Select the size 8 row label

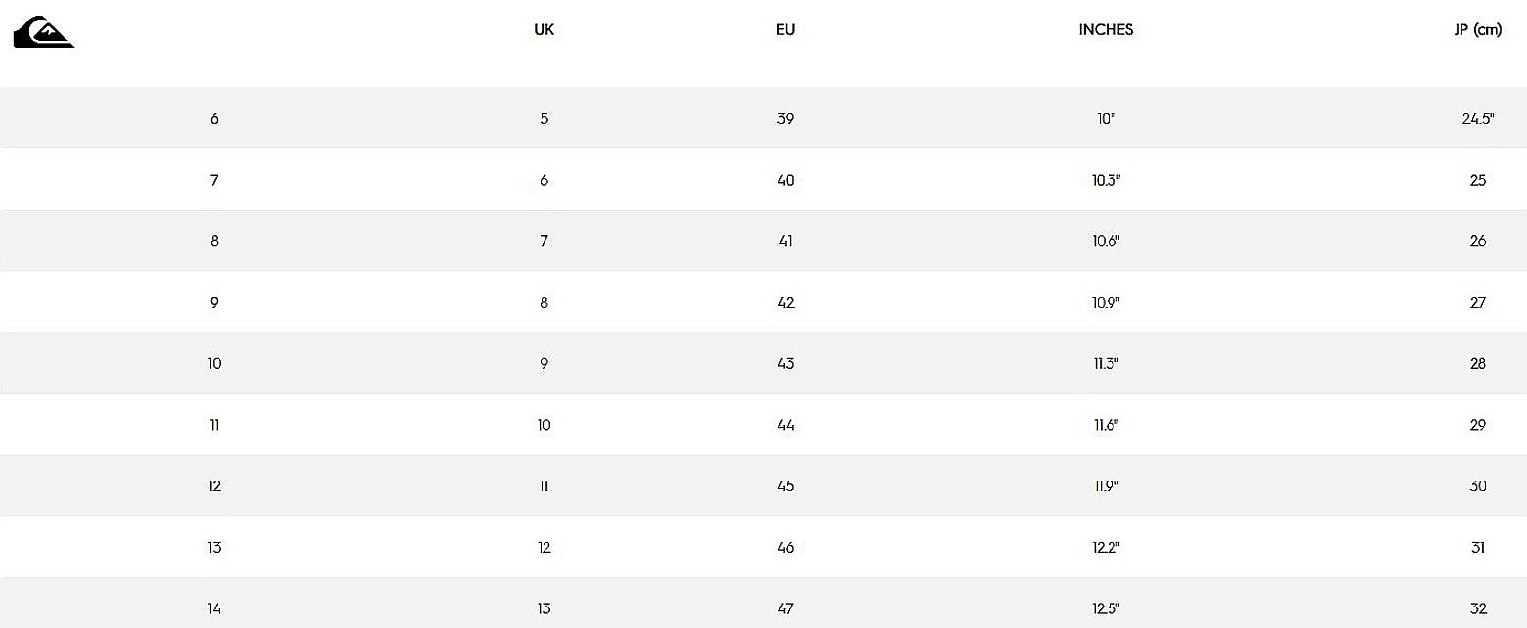(214, 241)
